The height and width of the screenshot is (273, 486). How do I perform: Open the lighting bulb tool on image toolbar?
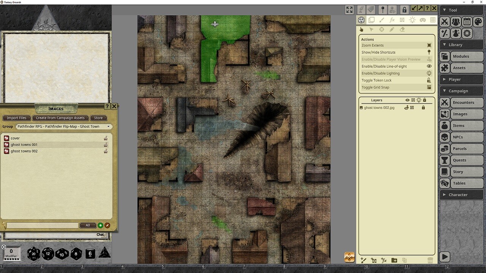tap(412, 20)
